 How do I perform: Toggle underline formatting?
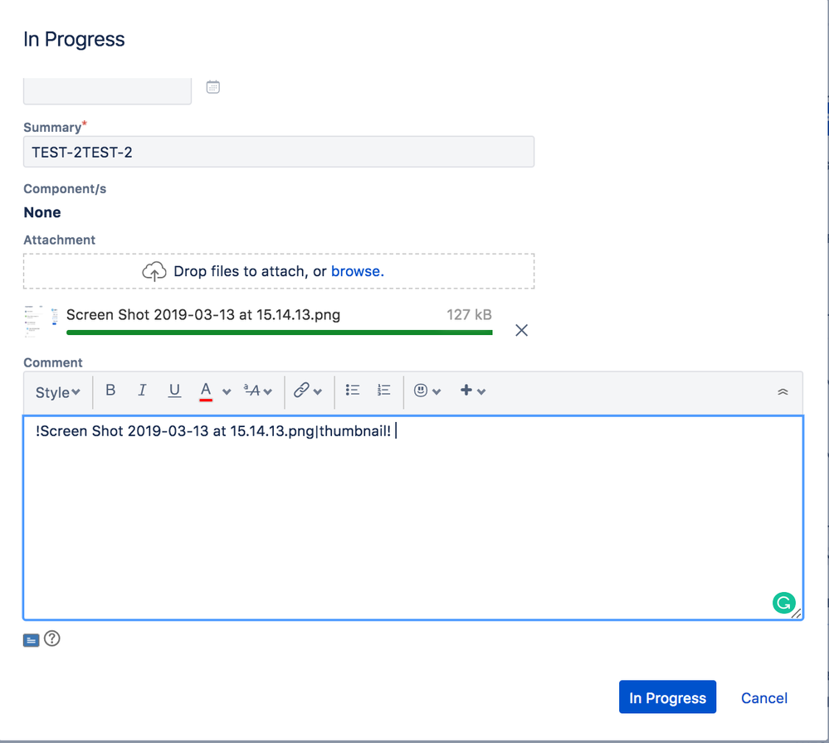(x=173, y=390)
